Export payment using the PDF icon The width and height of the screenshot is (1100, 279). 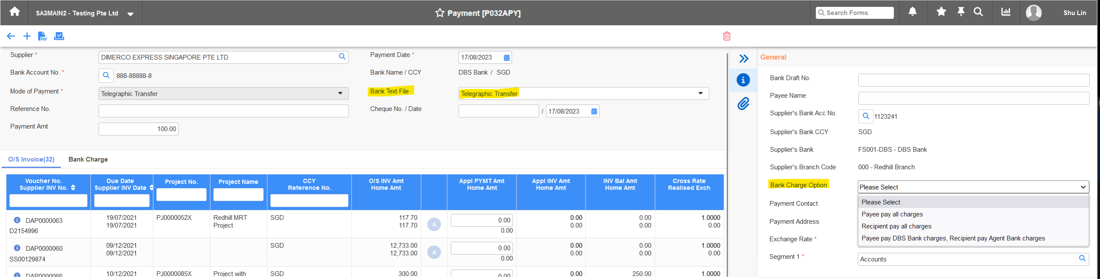[x=42, y=36]
